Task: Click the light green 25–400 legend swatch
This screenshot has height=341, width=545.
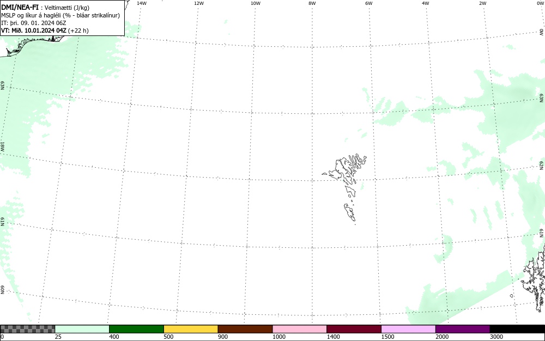Action: pyautogui.click(x=82, y=329)
